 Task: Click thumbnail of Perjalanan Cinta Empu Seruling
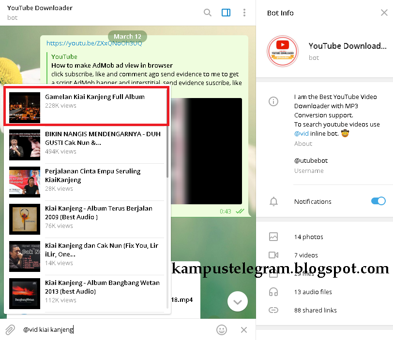(25, 182)
